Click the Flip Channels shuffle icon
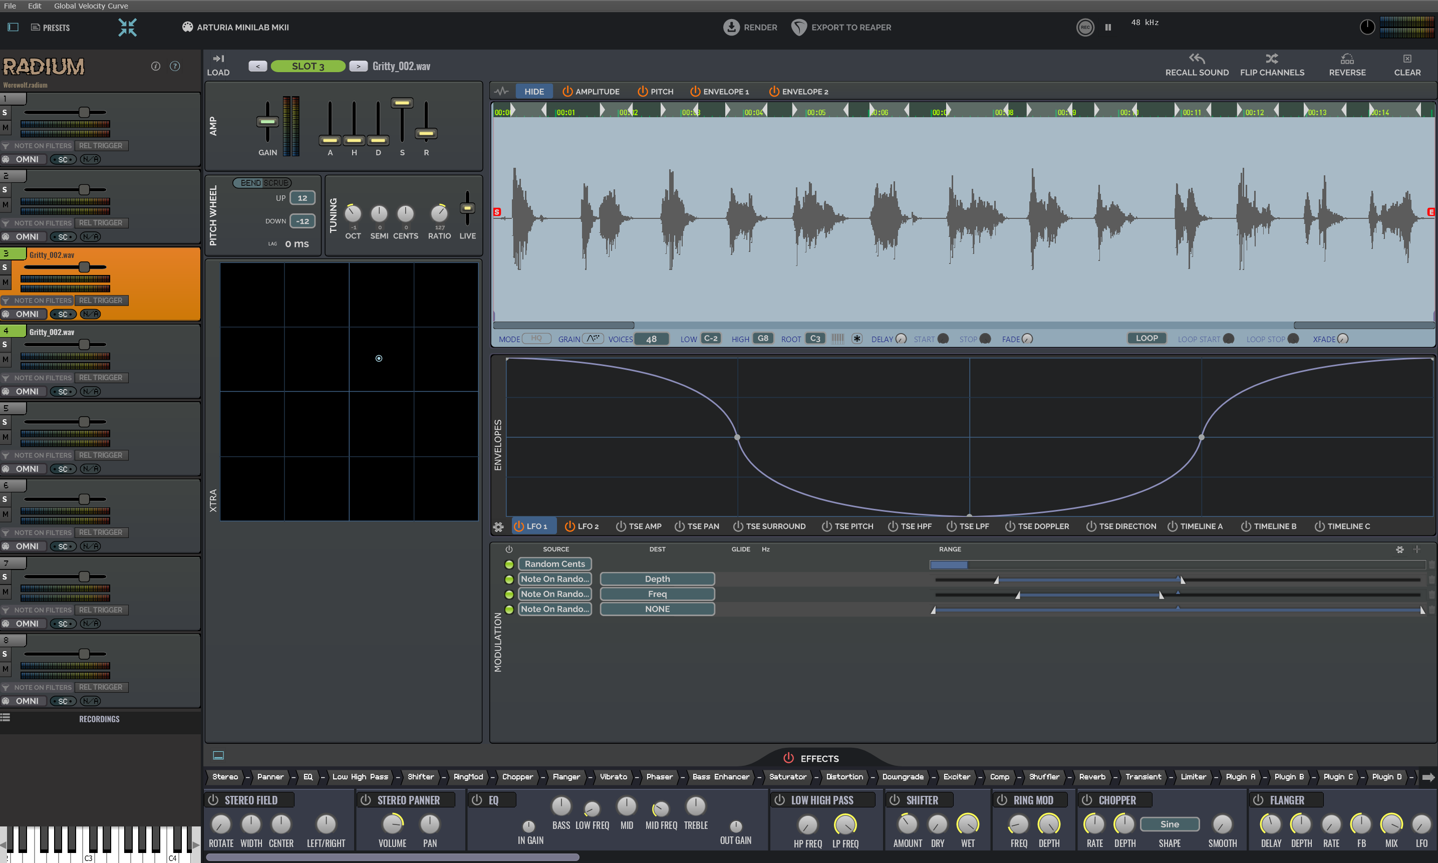This screenshot has height=863, width=1438. 1272,58
